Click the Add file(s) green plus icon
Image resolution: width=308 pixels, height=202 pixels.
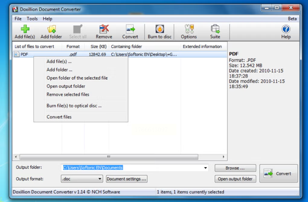[x=25, y=29]
